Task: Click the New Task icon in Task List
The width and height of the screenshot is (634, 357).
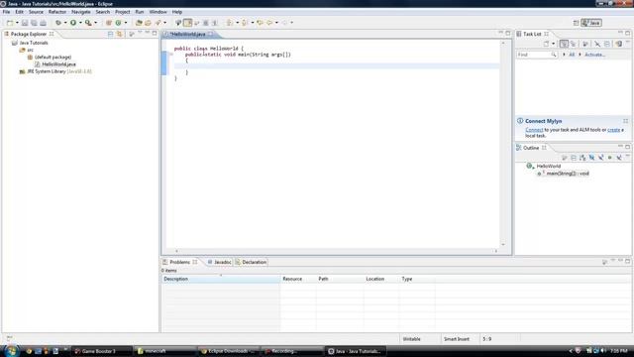Action: pyautogui.click(x=546, y=44)
